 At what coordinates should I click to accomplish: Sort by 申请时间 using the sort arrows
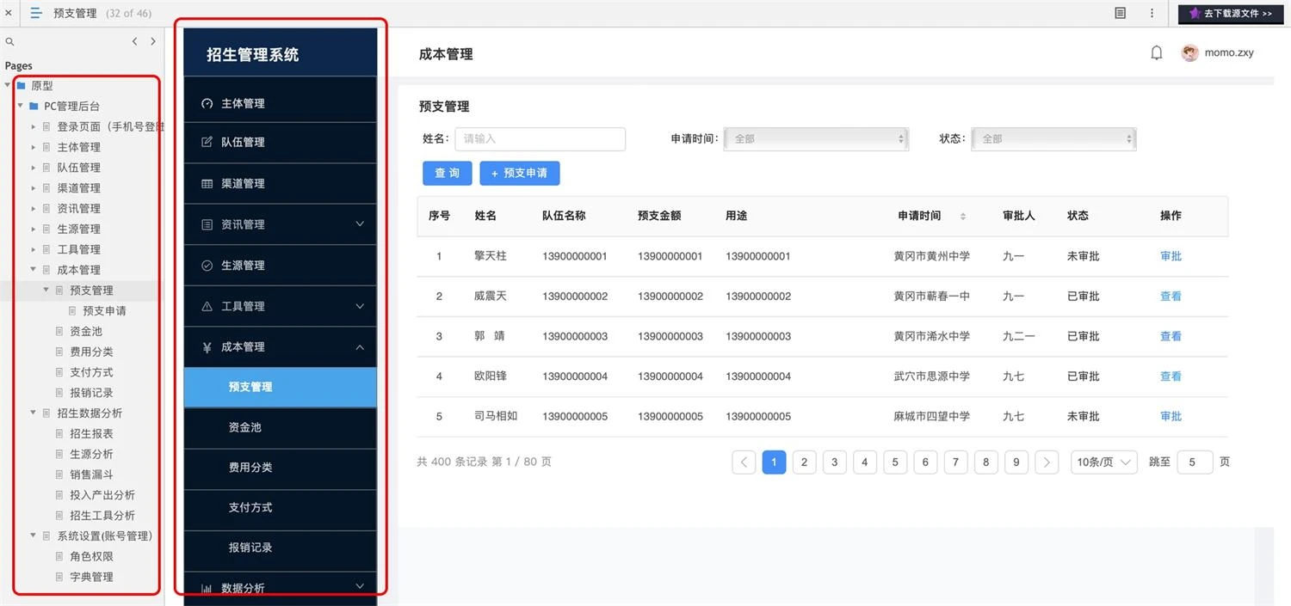click(x=963, y=216)
